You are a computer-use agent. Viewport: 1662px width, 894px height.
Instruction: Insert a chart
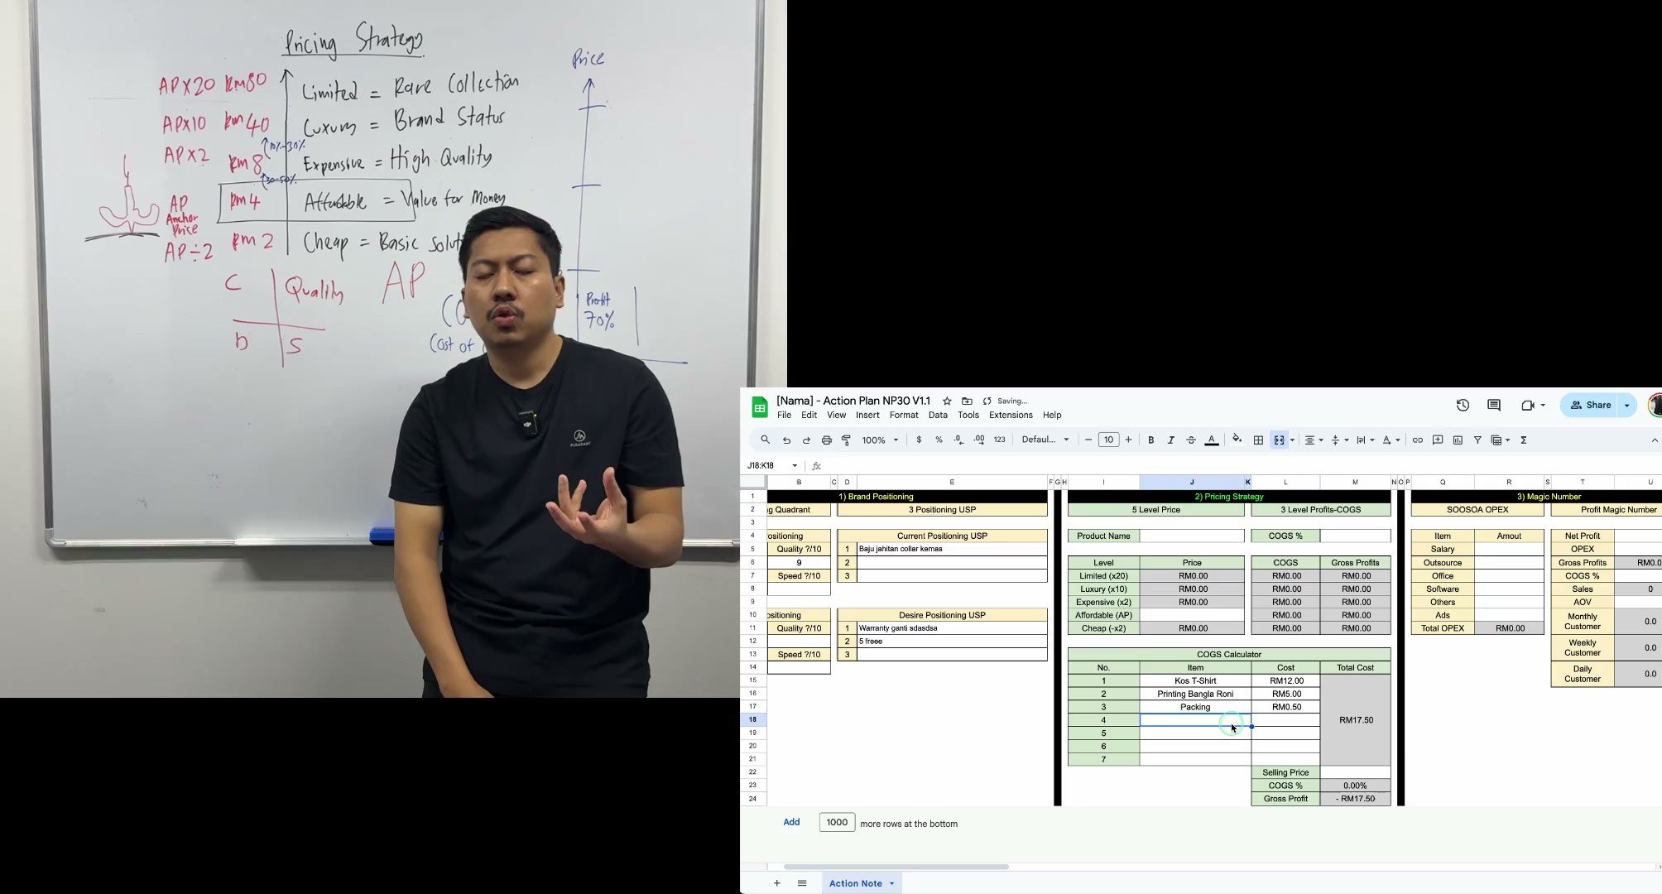pyautogui.click(x=1458, y=440)
